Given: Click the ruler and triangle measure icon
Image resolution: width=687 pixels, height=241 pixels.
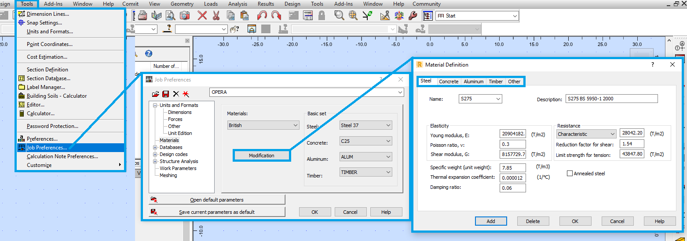Looking at the screenshot, I should tap(385, 15).
